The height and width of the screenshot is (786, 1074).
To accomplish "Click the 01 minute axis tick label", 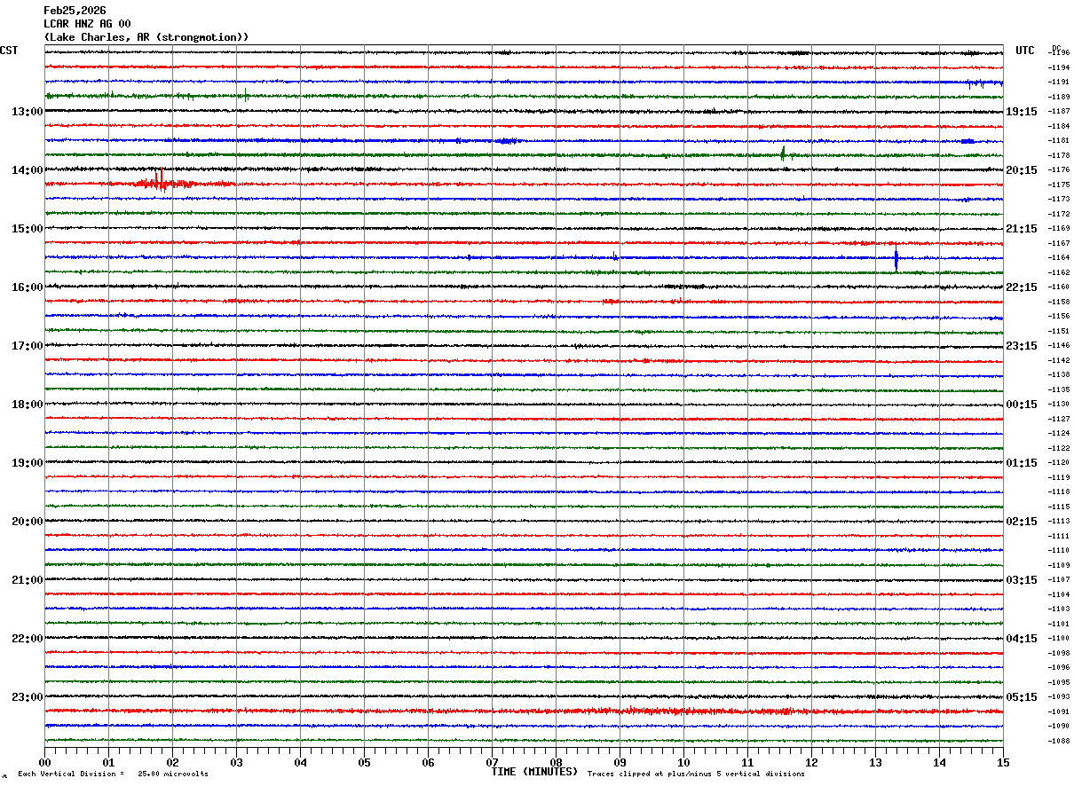I will [x=108, y=762].
